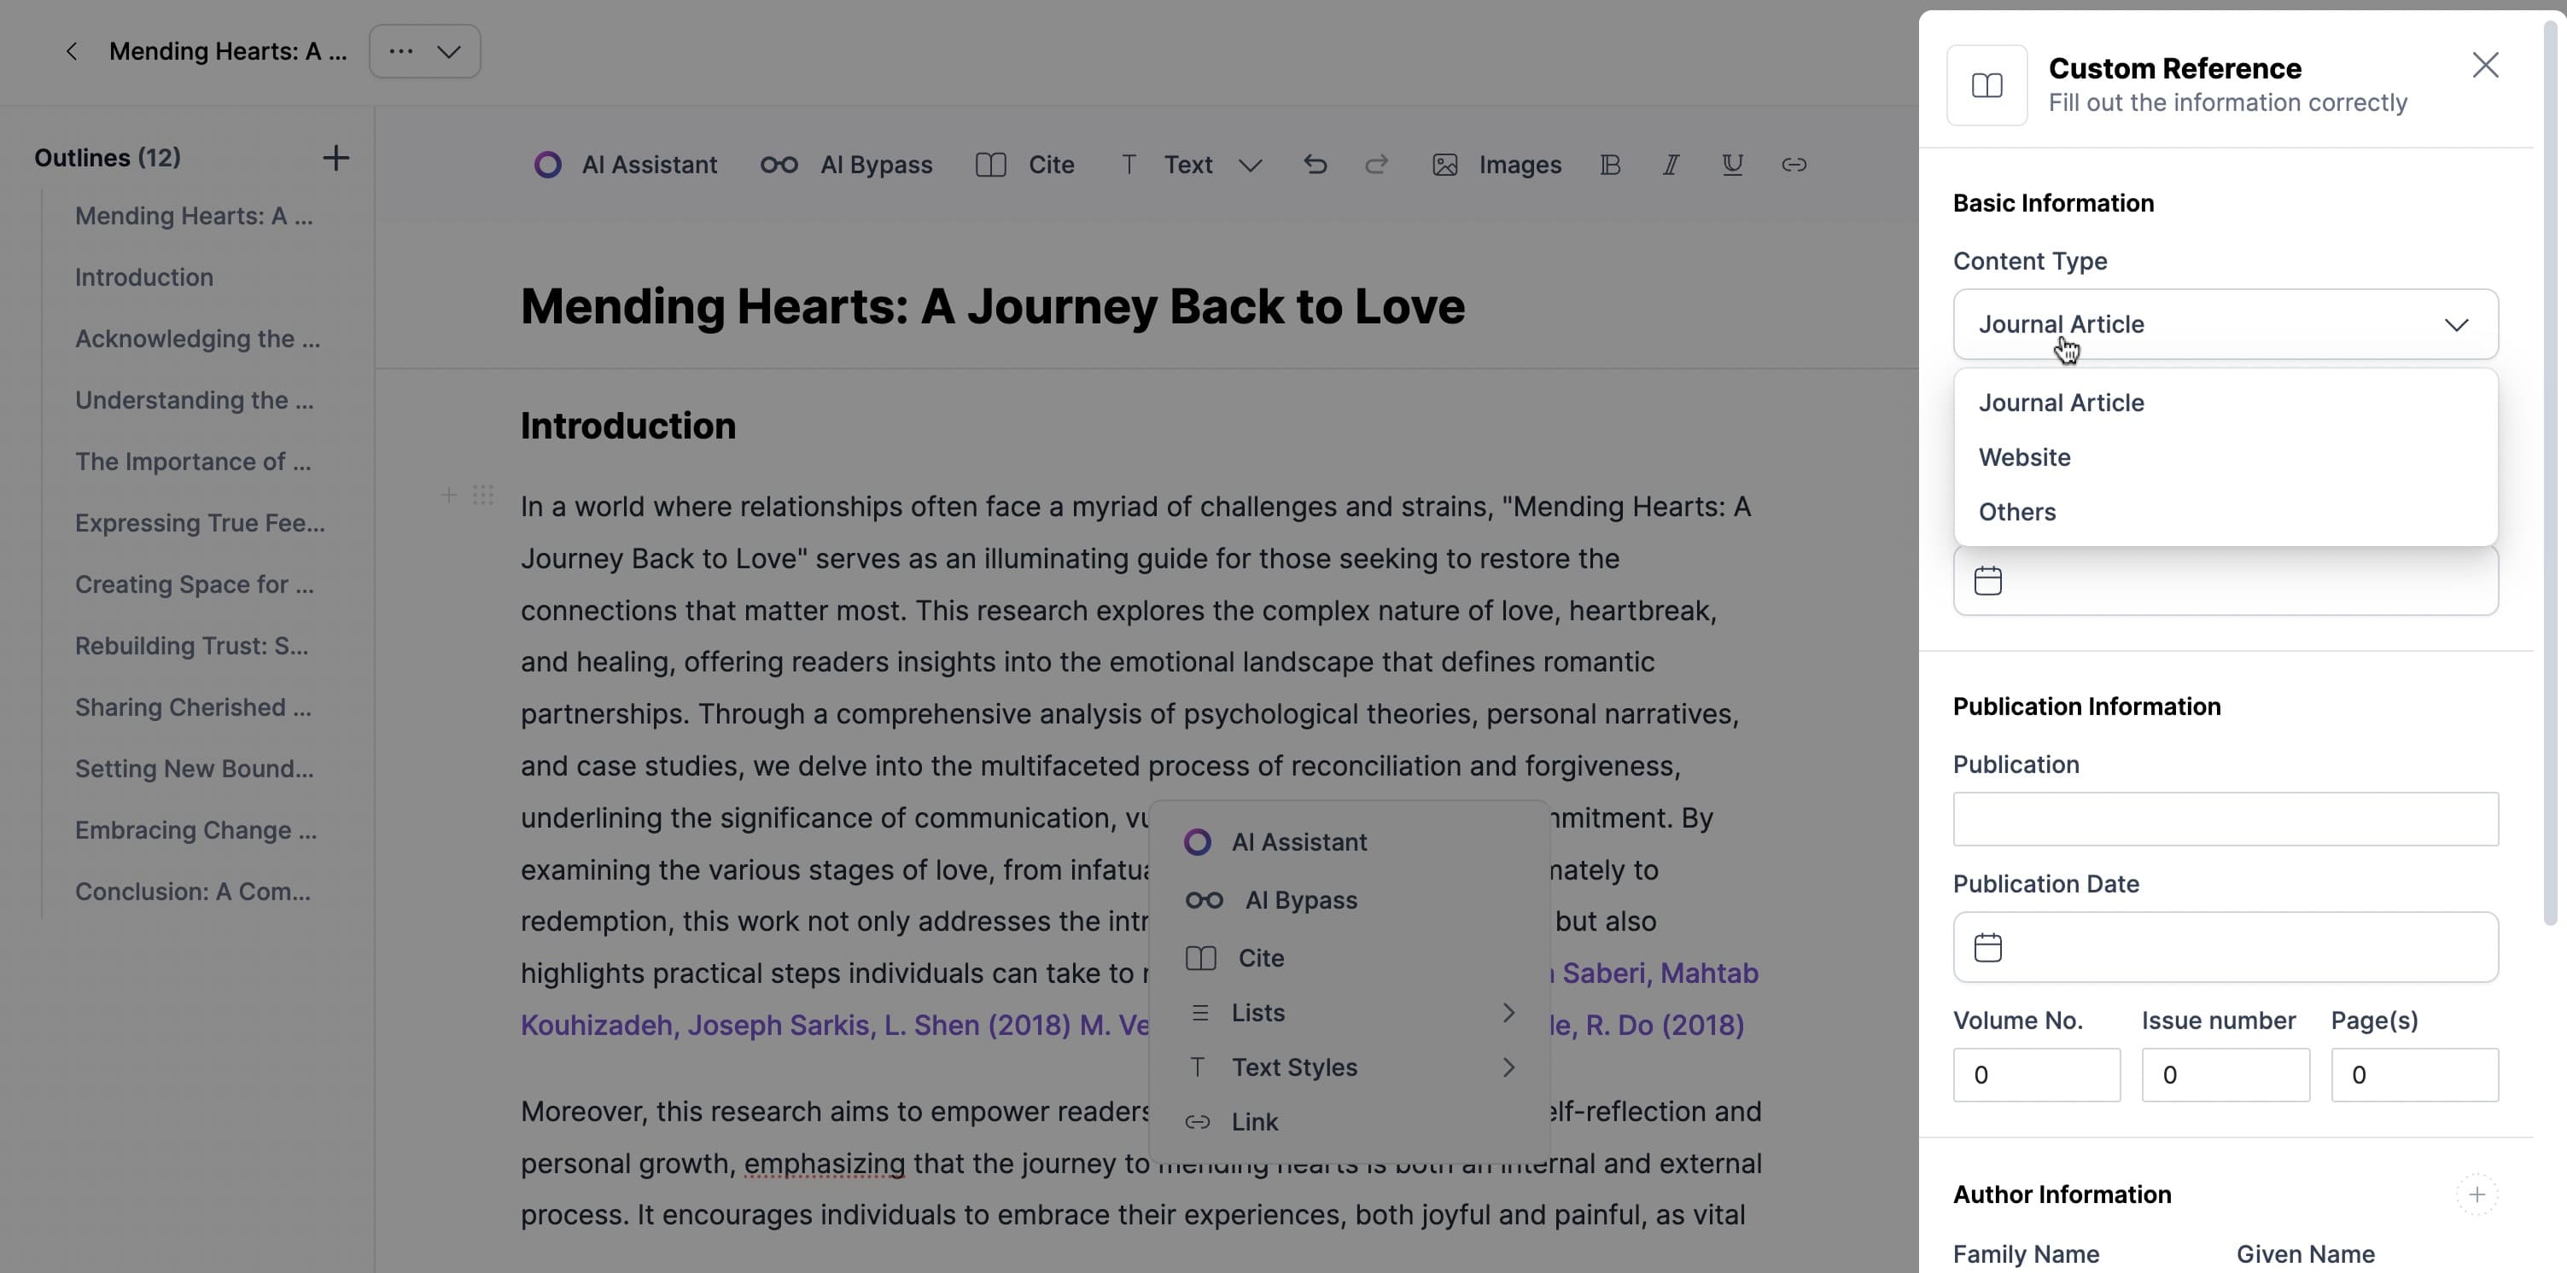The height and width of the screenshot is (1273, 2567).
Task: Insert a link from the toolbar
Action: coord(1794,165)
